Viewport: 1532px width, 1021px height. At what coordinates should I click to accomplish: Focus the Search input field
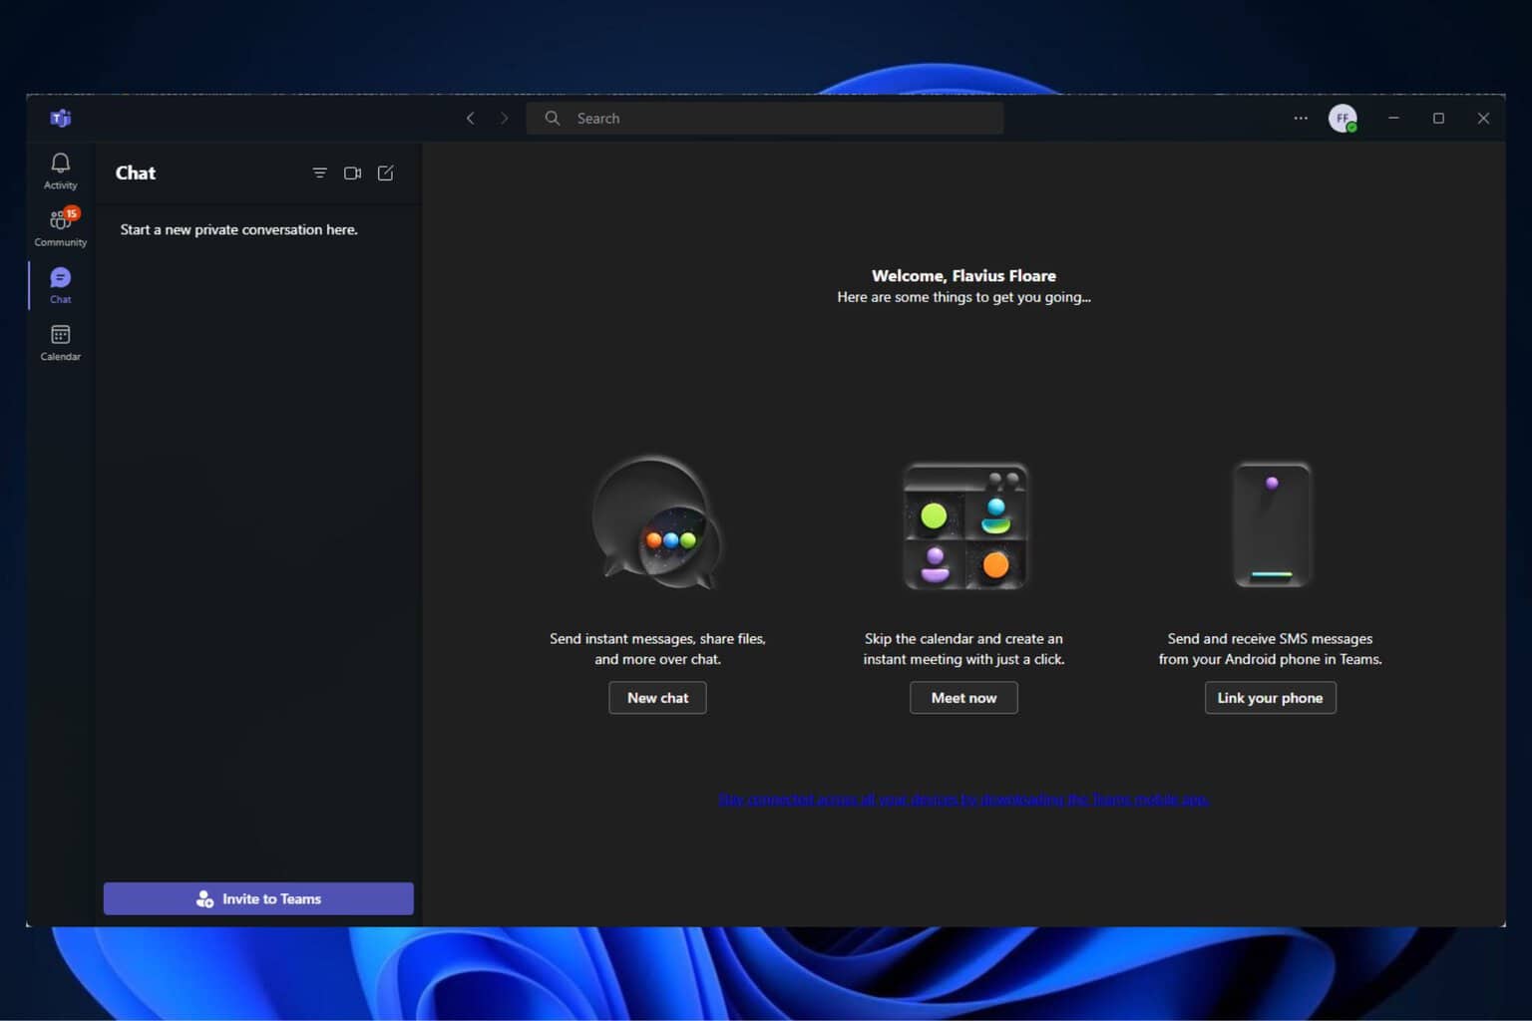click(x=765, y=118)
